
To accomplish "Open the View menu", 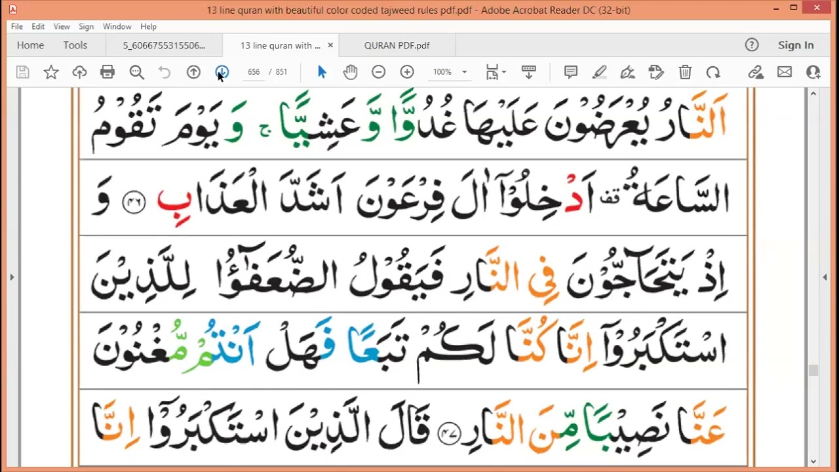I will pos(62,26).
